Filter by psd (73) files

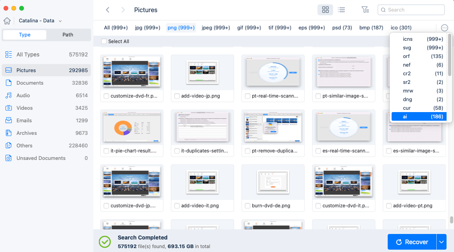(x=342, y=28)
